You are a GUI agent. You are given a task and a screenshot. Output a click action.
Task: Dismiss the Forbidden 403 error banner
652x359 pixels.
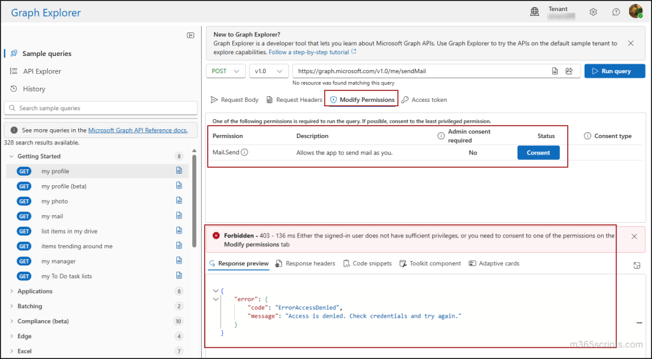pos(634,236)
